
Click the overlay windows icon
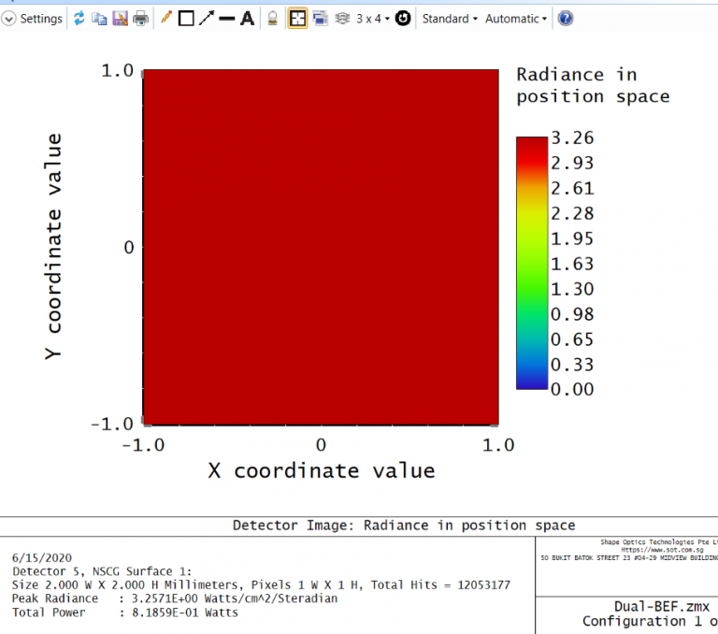pos(320,19)
